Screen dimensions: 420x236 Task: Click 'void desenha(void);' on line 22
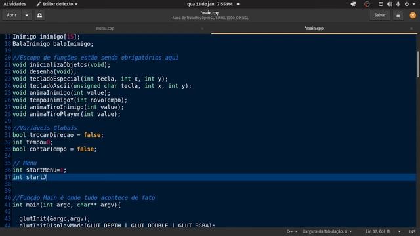(45, 71)
